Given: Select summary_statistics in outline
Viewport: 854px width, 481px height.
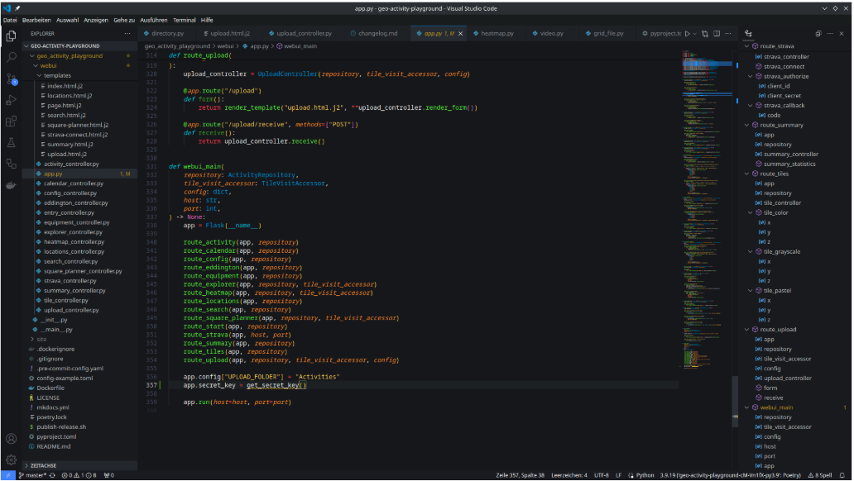Looking at the screenshot, I should (789, 164).
